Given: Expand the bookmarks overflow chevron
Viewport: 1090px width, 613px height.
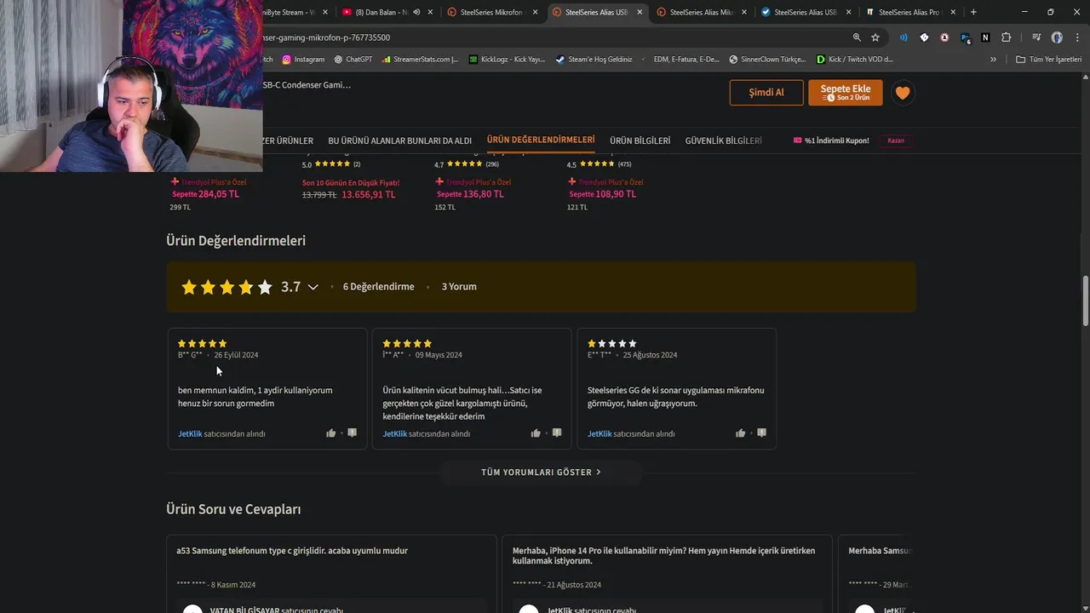Looking at the screenshot, I should [x=993, y=60].
